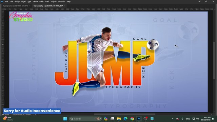The height and width of the screenshot is (122, 217).
Task: Open the clock showing 4:02 PM
Action: [206, 119]
